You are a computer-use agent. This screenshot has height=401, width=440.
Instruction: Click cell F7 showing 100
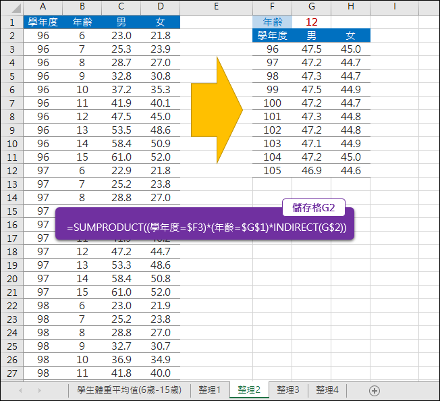point(272,103)
